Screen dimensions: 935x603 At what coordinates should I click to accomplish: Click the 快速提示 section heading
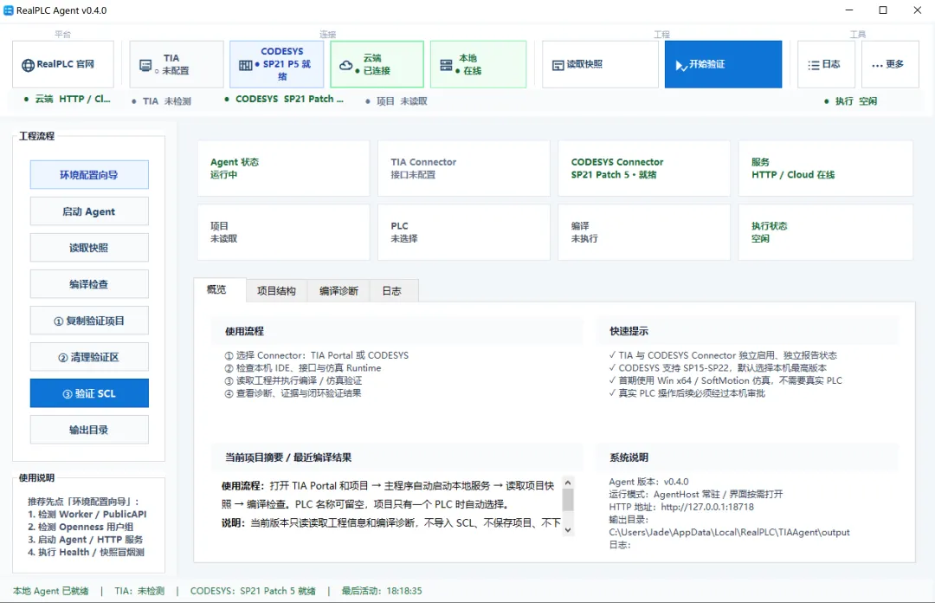click(x=629, y=331)
